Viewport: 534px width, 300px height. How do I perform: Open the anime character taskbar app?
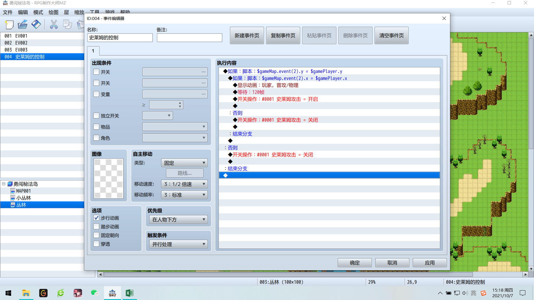click(x=78, y=293)
